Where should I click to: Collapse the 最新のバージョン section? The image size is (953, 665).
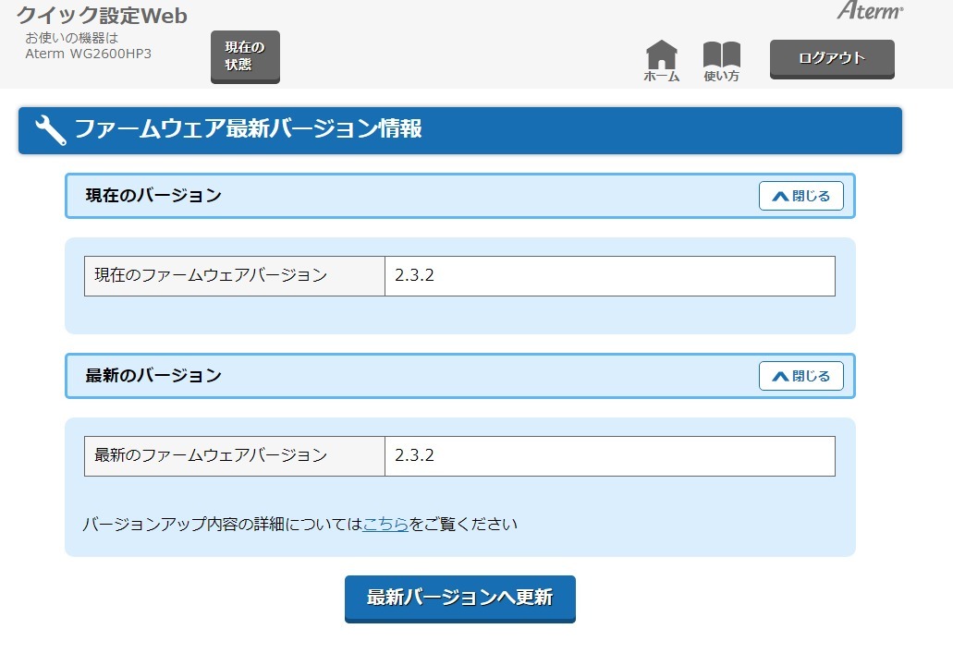pyautogui.click(x=801, y=376)
